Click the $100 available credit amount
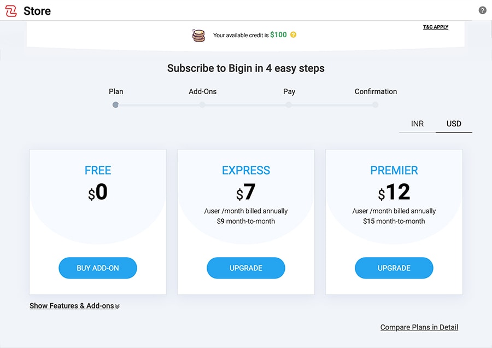 tap(279, 34)
